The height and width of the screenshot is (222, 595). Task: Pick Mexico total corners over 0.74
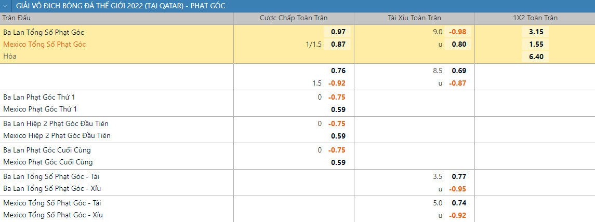459,203
